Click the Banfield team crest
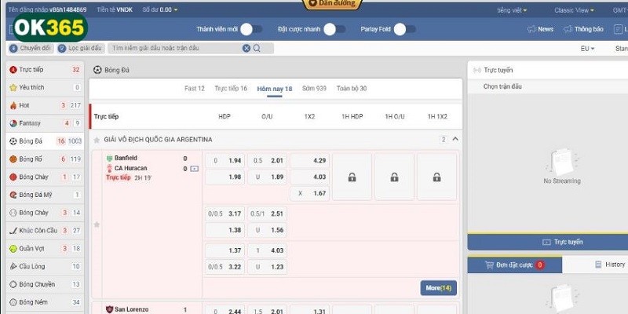 pos(109,159)
